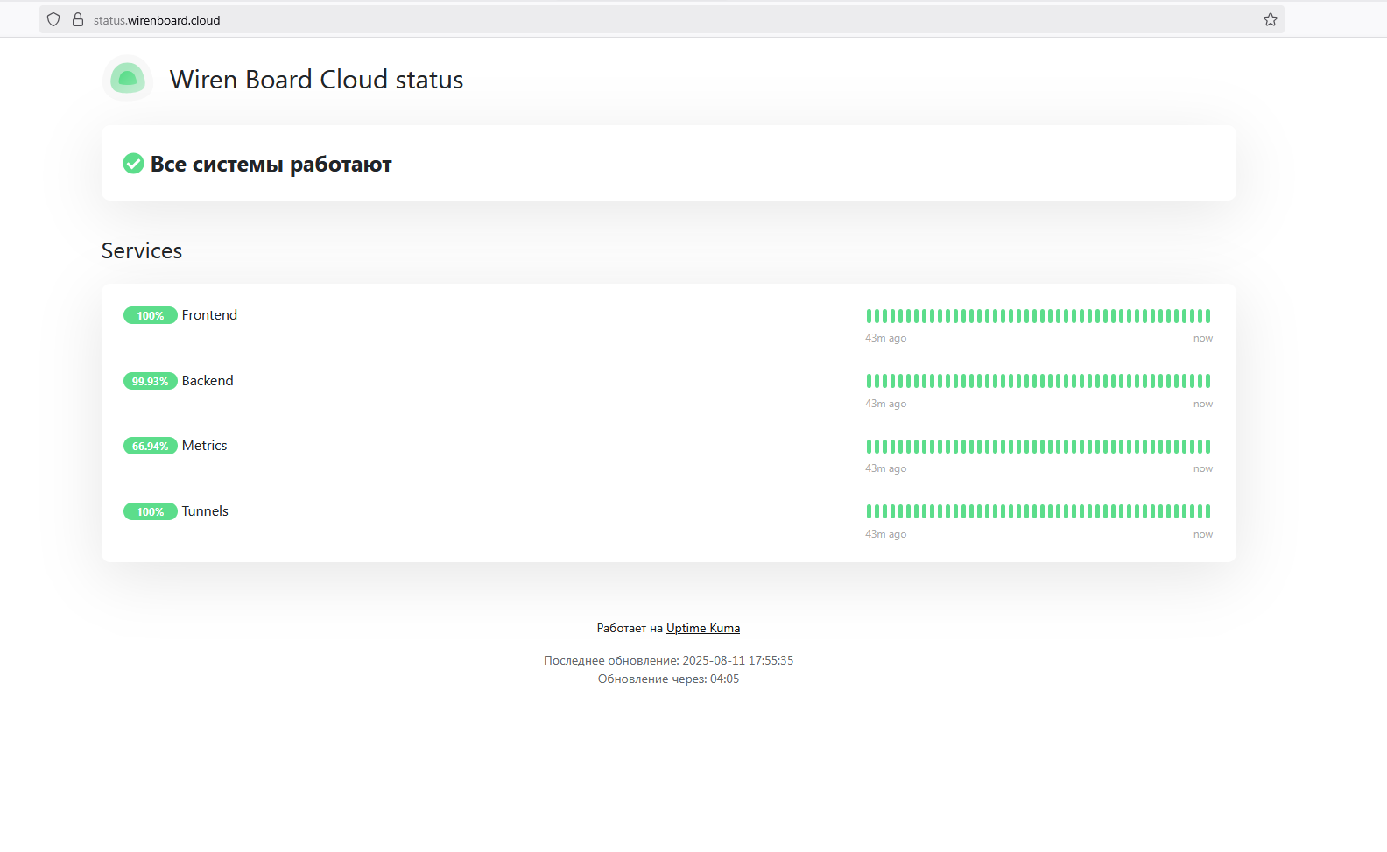1387x852 pixels.
Task: Select the Backend service name
Action: pos(208,380)
